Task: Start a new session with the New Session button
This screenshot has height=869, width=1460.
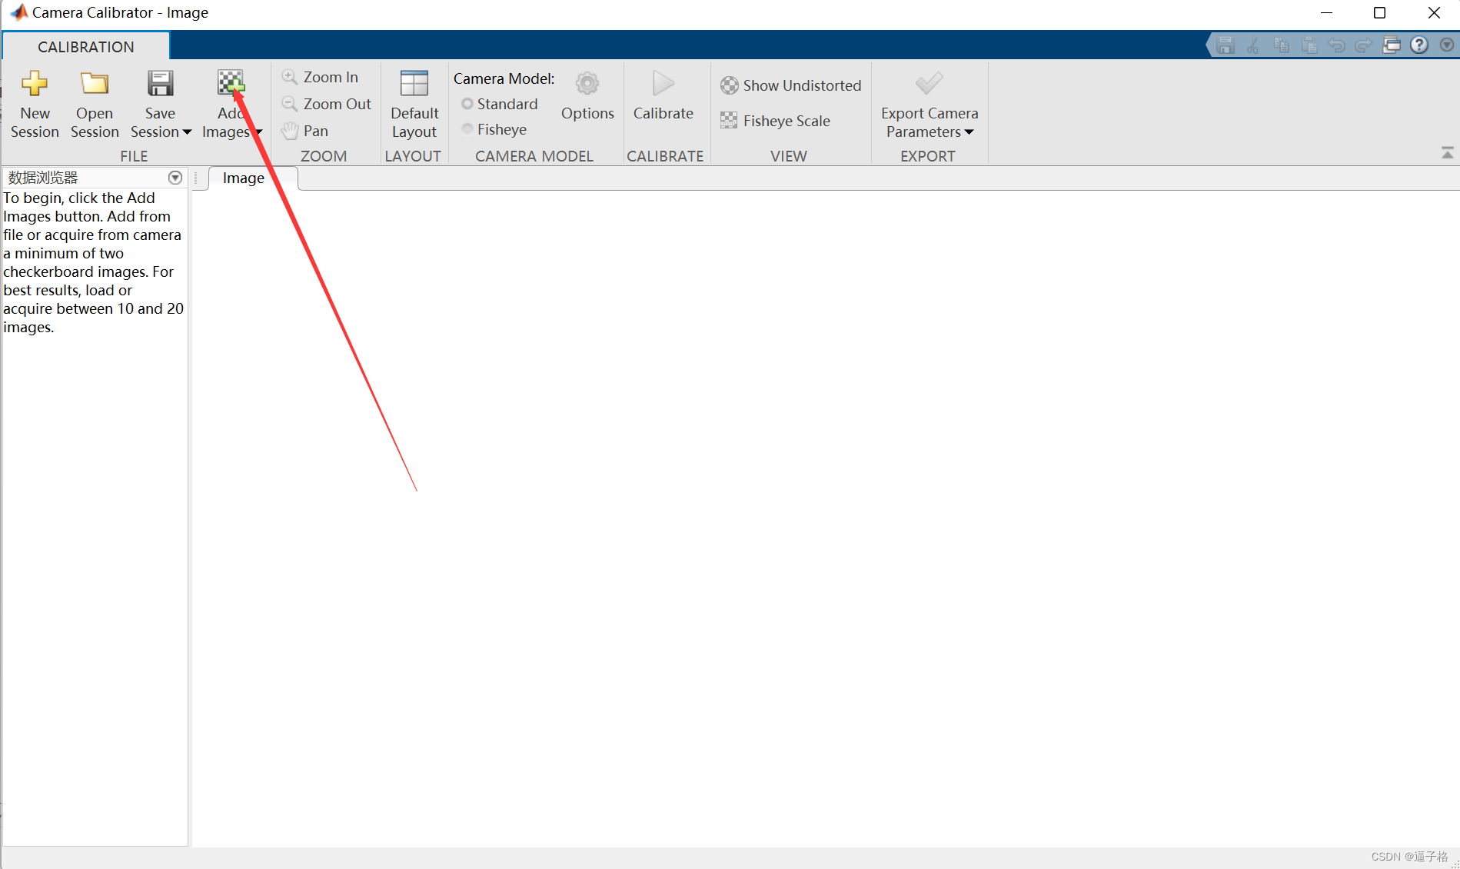Action: click(x=35, y=105)
